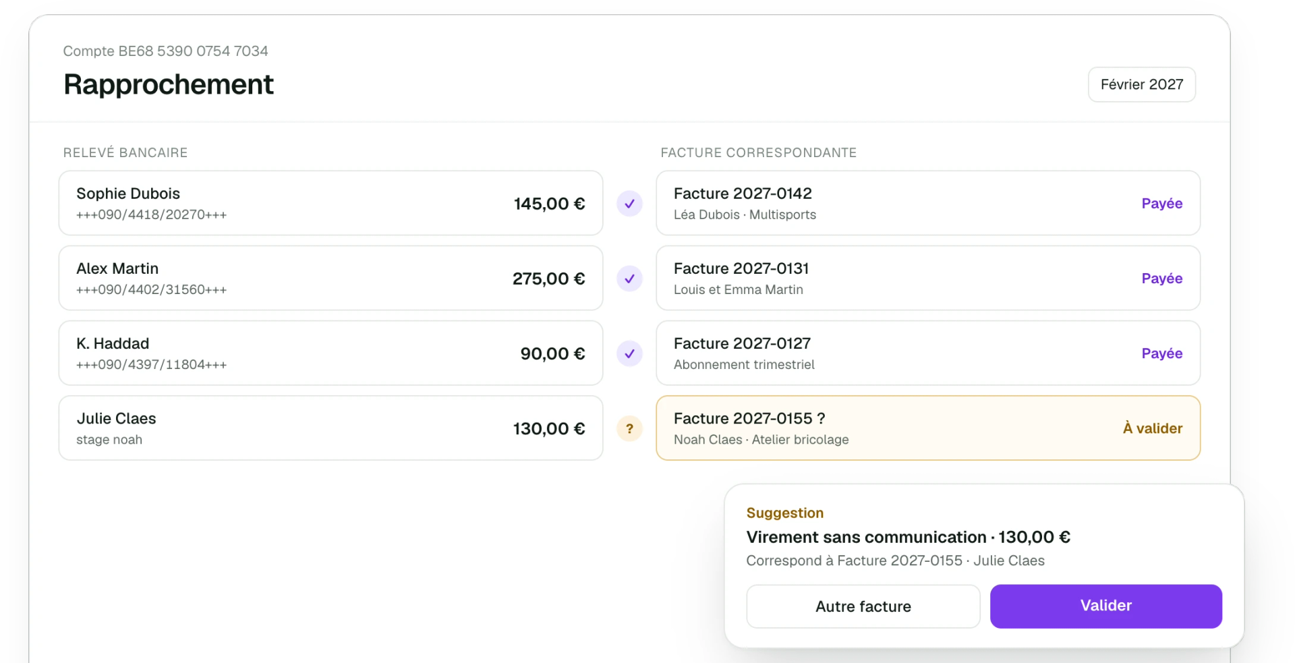Click the reference +++090/4397/11804+++
This screenshot has width=1295, height=663.
pyautogui.click(x=151, y=364)
